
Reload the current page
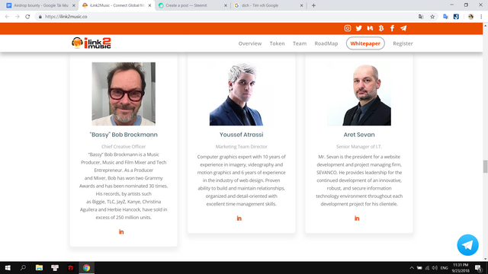point(27,17)
